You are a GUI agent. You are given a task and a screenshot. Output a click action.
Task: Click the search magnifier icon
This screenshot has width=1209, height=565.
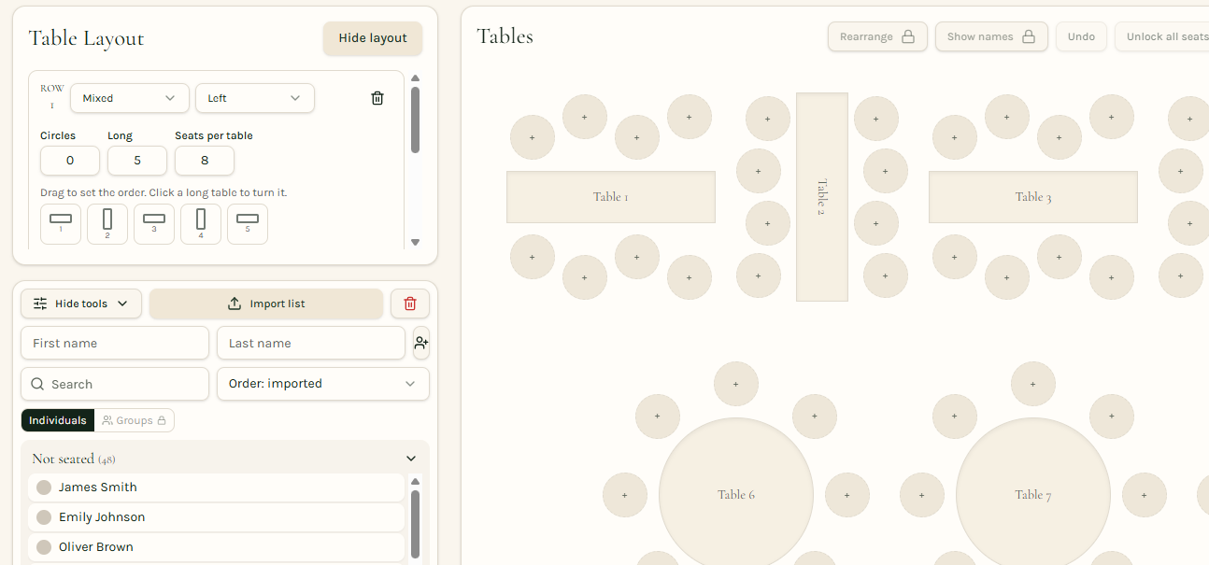tap(38, 384)
